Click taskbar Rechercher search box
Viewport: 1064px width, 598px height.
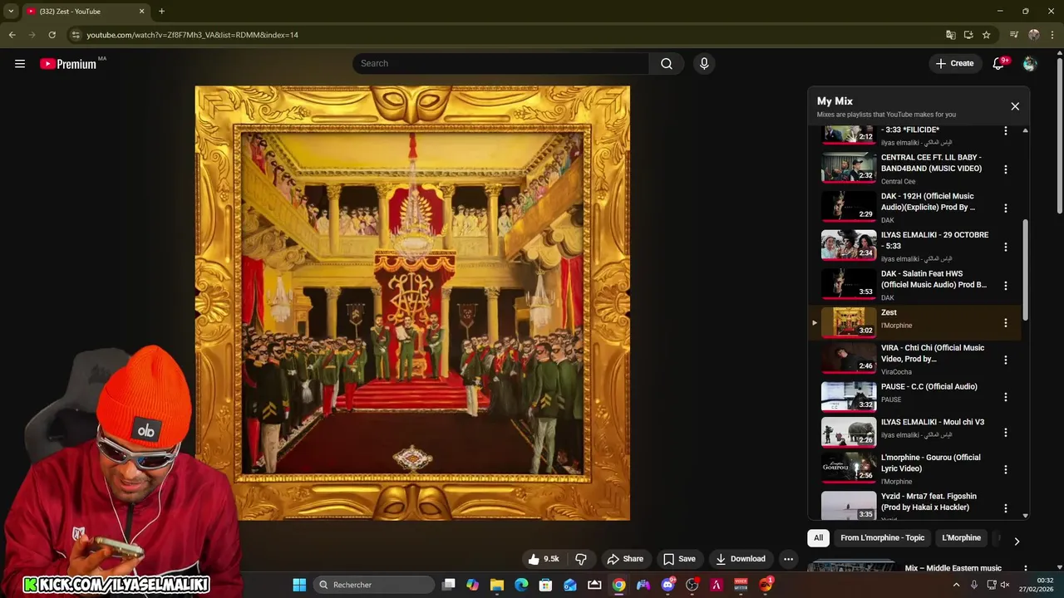coord(374,585)
